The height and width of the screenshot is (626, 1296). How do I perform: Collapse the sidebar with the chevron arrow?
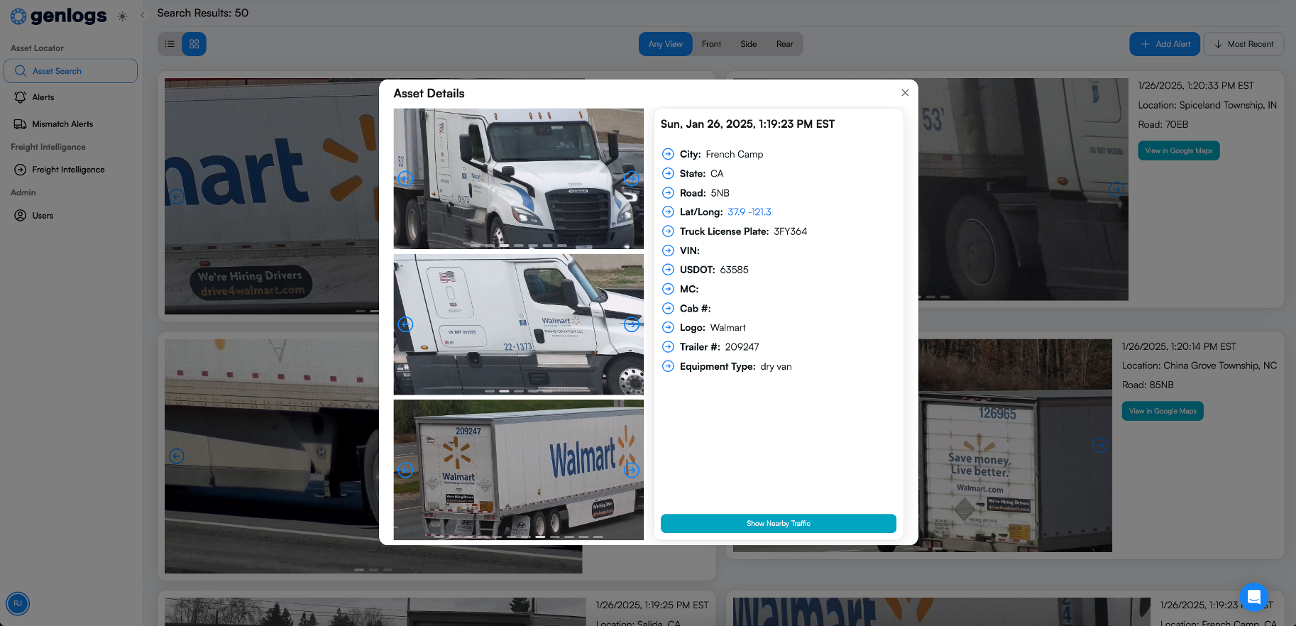pos(142,15)
